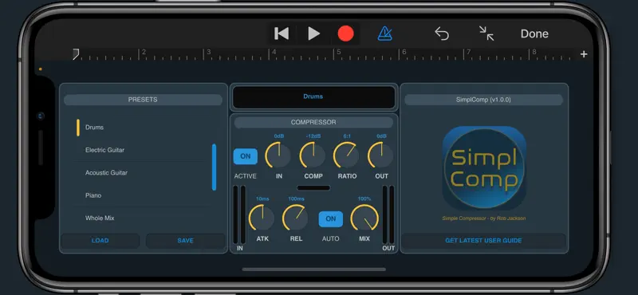The width and height of the screenshot is (638, 295).
Task: Click the REL release knob
Action: pos(296,218)
